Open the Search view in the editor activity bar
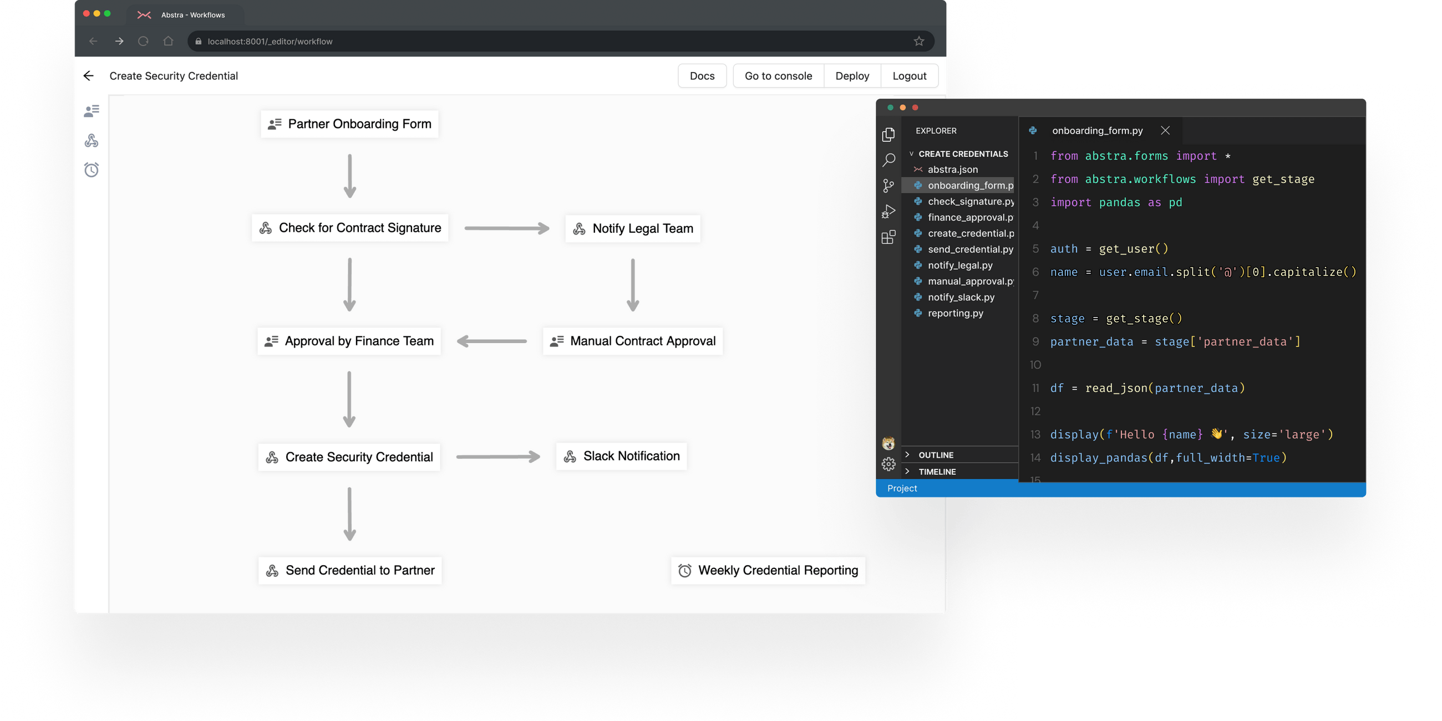This screenshot has width=1442, height=721. tap(888, 161)
